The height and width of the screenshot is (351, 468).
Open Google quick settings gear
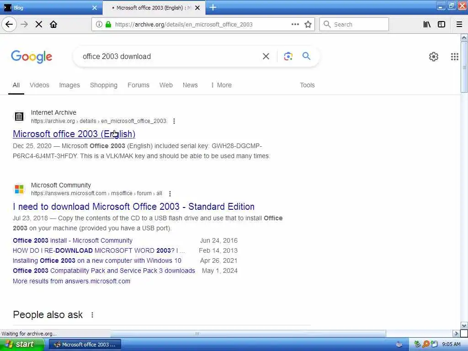pos(433,56)
